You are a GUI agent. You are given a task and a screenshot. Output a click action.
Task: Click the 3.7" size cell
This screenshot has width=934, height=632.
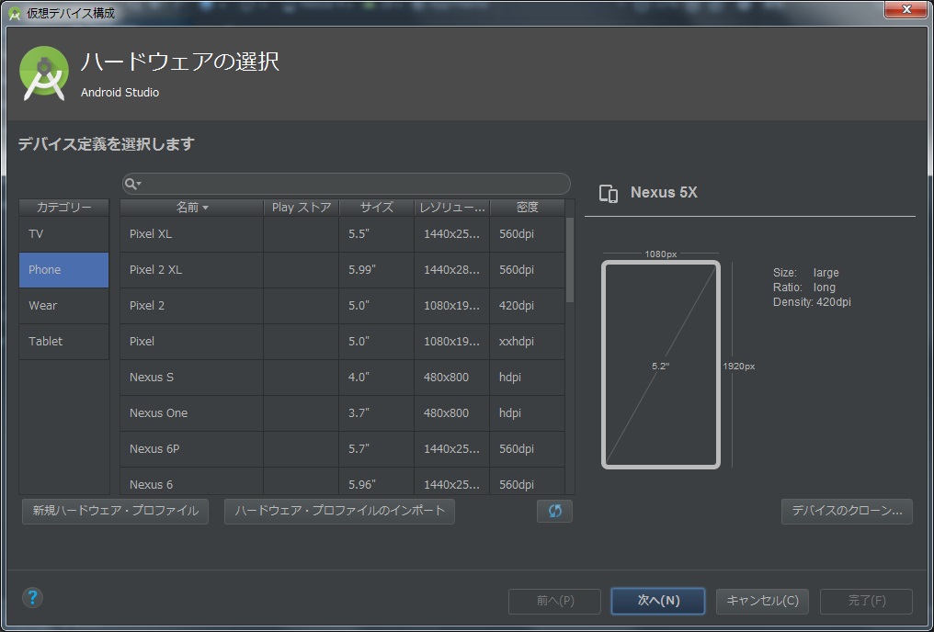377,413
